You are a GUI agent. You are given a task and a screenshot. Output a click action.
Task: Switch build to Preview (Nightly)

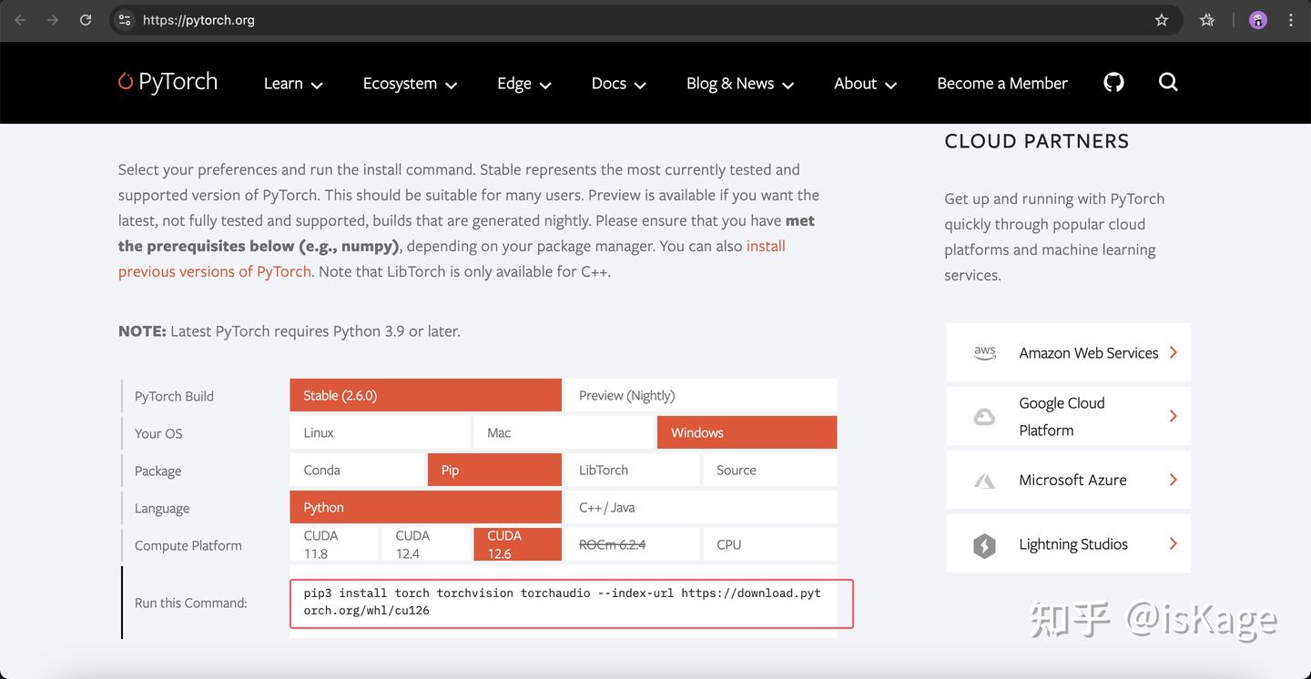click(x=699, y=396)
